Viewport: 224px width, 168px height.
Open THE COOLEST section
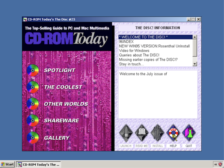[63, 87]
